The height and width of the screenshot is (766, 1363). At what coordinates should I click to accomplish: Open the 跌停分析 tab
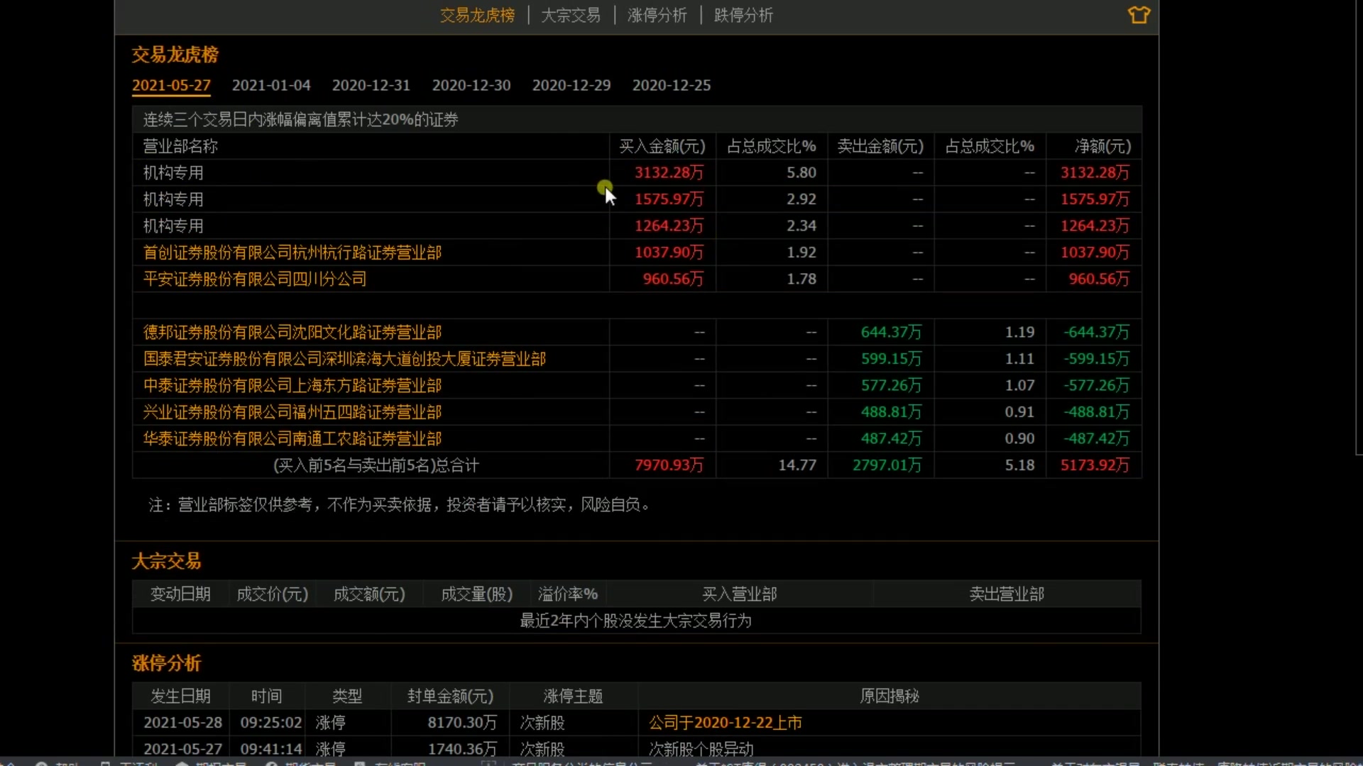[743, 15]
